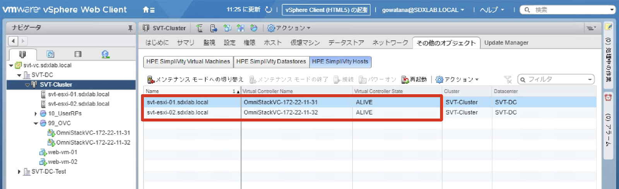Click the refresh icon next to update time
This screenshot has height=189, width=619.
pos(268,10)
